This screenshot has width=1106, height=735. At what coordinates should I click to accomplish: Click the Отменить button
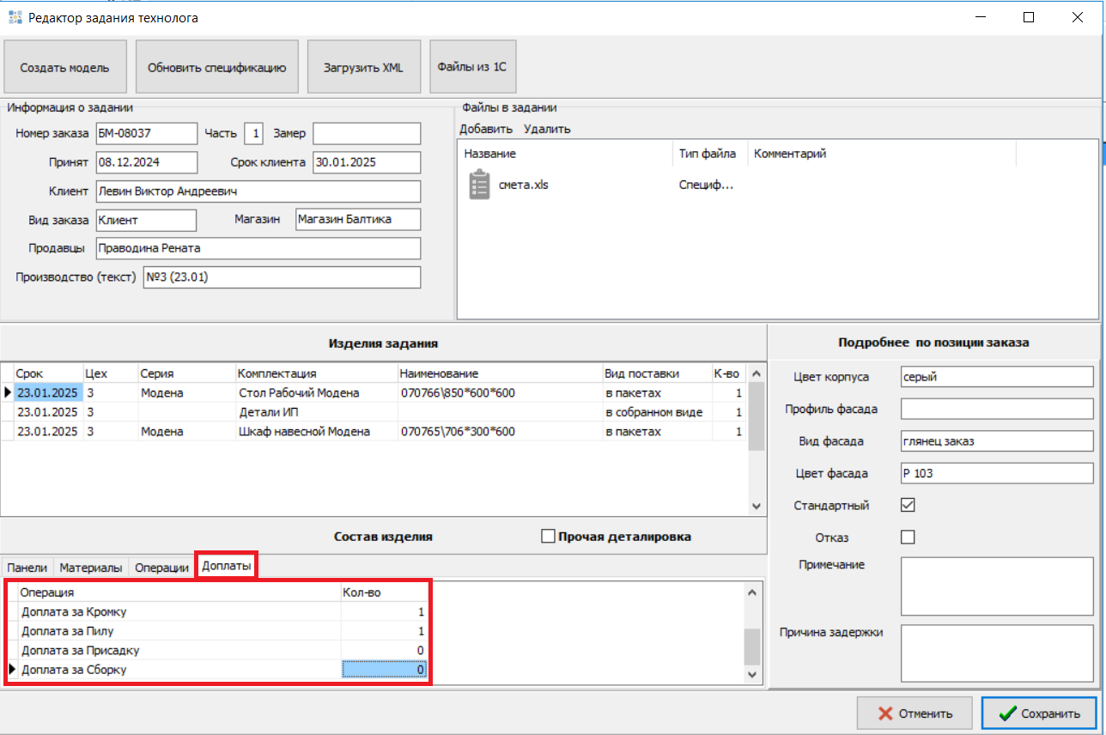coord(915,714)
